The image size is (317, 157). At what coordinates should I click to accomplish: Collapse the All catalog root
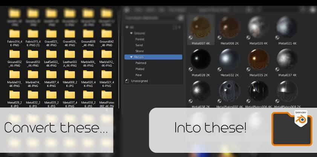[127, 27]
